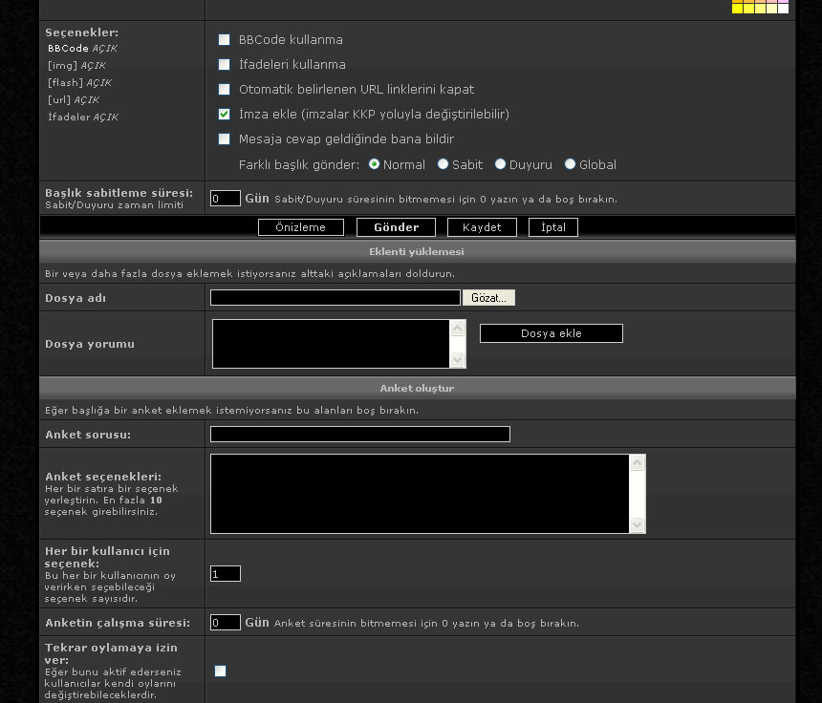Open the BBCode link under Seçenekler
Image resolution: width=822 pixels, height=703 pixels.
coord(68,48)
